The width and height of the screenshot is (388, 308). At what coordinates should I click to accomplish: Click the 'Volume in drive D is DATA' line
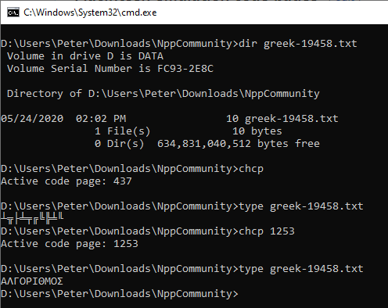tap(85, 56)
